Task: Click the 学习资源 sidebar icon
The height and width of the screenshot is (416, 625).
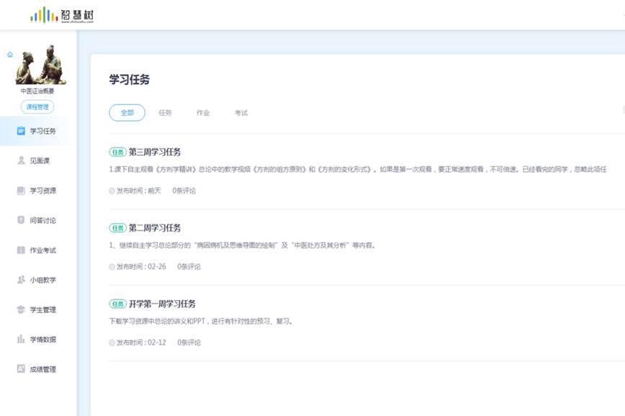Action: (x=21, y=191)
